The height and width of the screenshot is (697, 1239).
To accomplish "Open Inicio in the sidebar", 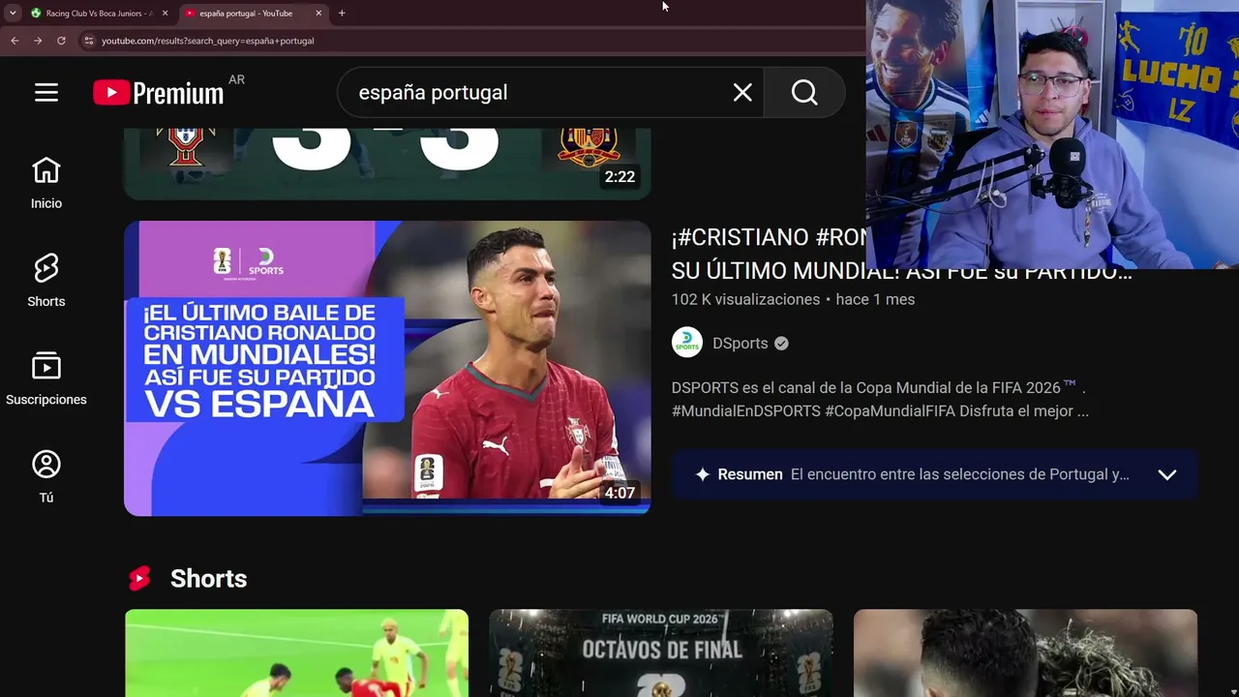I will (x=45, y=183).
